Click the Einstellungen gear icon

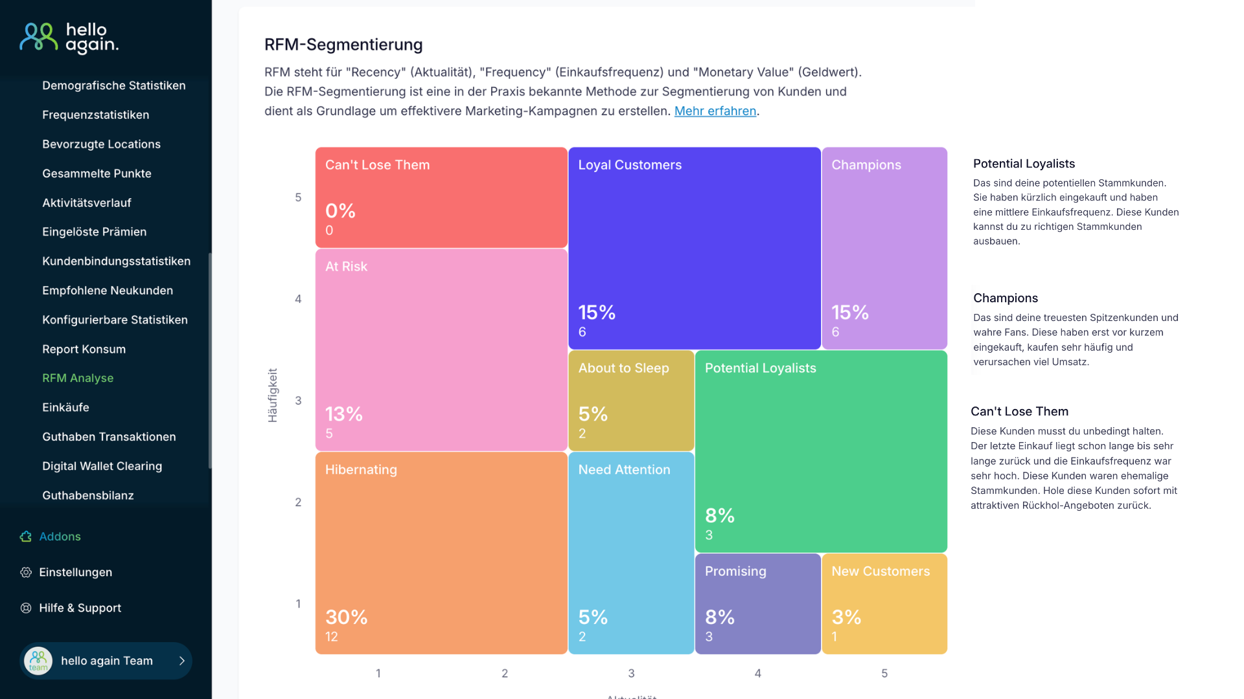26,572
